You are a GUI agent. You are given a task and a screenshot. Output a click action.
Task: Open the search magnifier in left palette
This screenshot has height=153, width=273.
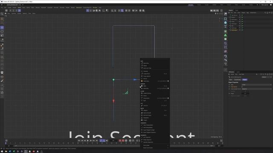[x=2, y=14]
